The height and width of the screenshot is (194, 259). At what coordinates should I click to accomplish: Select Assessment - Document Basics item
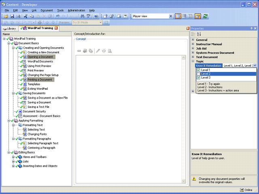coord(42,116)
